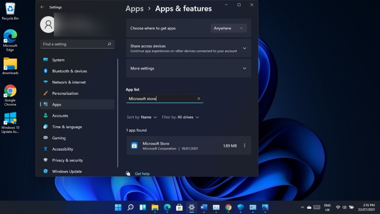Open Choose where to get apps dropdown
The width and height of the screenshot is (380, 214).
[228, 28]
